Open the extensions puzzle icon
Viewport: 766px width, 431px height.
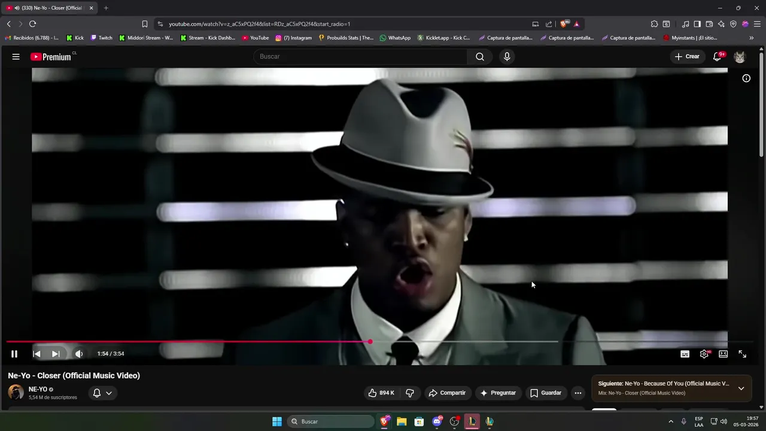[654, 24]
